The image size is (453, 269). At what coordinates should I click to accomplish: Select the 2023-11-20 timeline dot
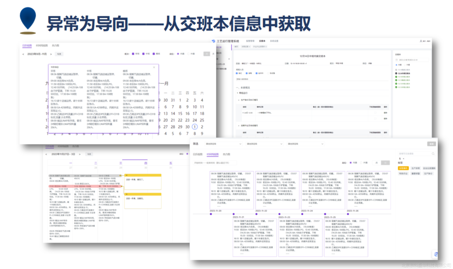(x=211, y=214)
